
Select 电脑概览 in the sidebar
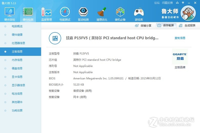(20, 26)
